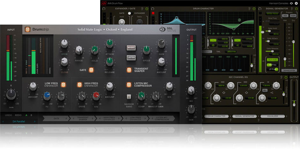This screenshot has width=300, height=149.
Task: Toggle the High Freq Enhancer power button
Action: (x=79, y=85)
